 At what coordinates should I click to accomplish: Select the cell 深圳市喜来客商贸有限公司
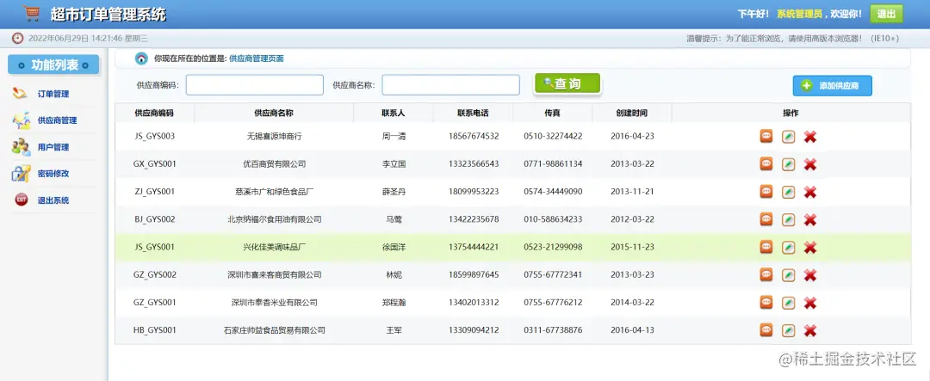(275, 274)
